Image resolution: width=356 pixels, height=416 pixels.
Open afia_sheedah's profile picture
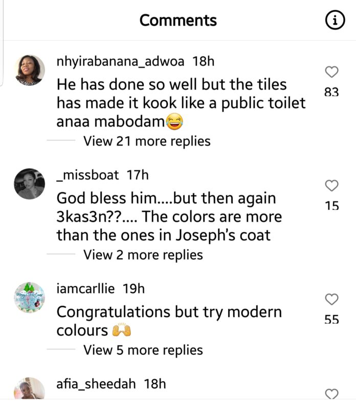click(x=29, y=389)
